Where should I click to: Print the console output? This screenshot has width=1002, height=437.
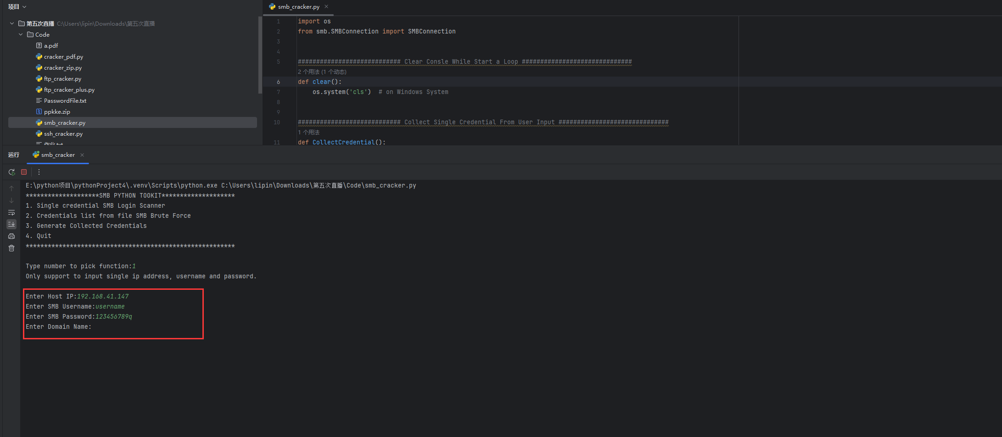(11, 236)
